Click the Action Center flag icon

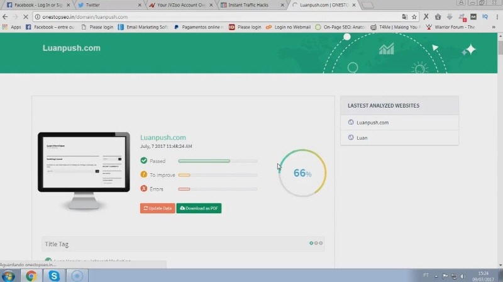[445, 276]
